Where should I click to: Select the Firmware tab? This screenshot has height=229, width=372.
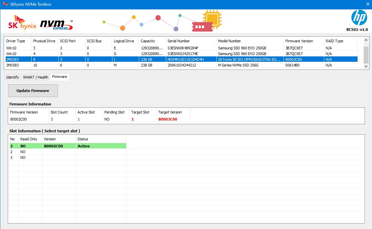coord(60,77)
